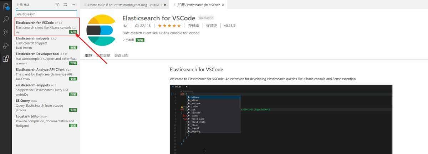428x154 pixels.
Task: Open the Run and Debug view
Action: (x=6, y=46)
